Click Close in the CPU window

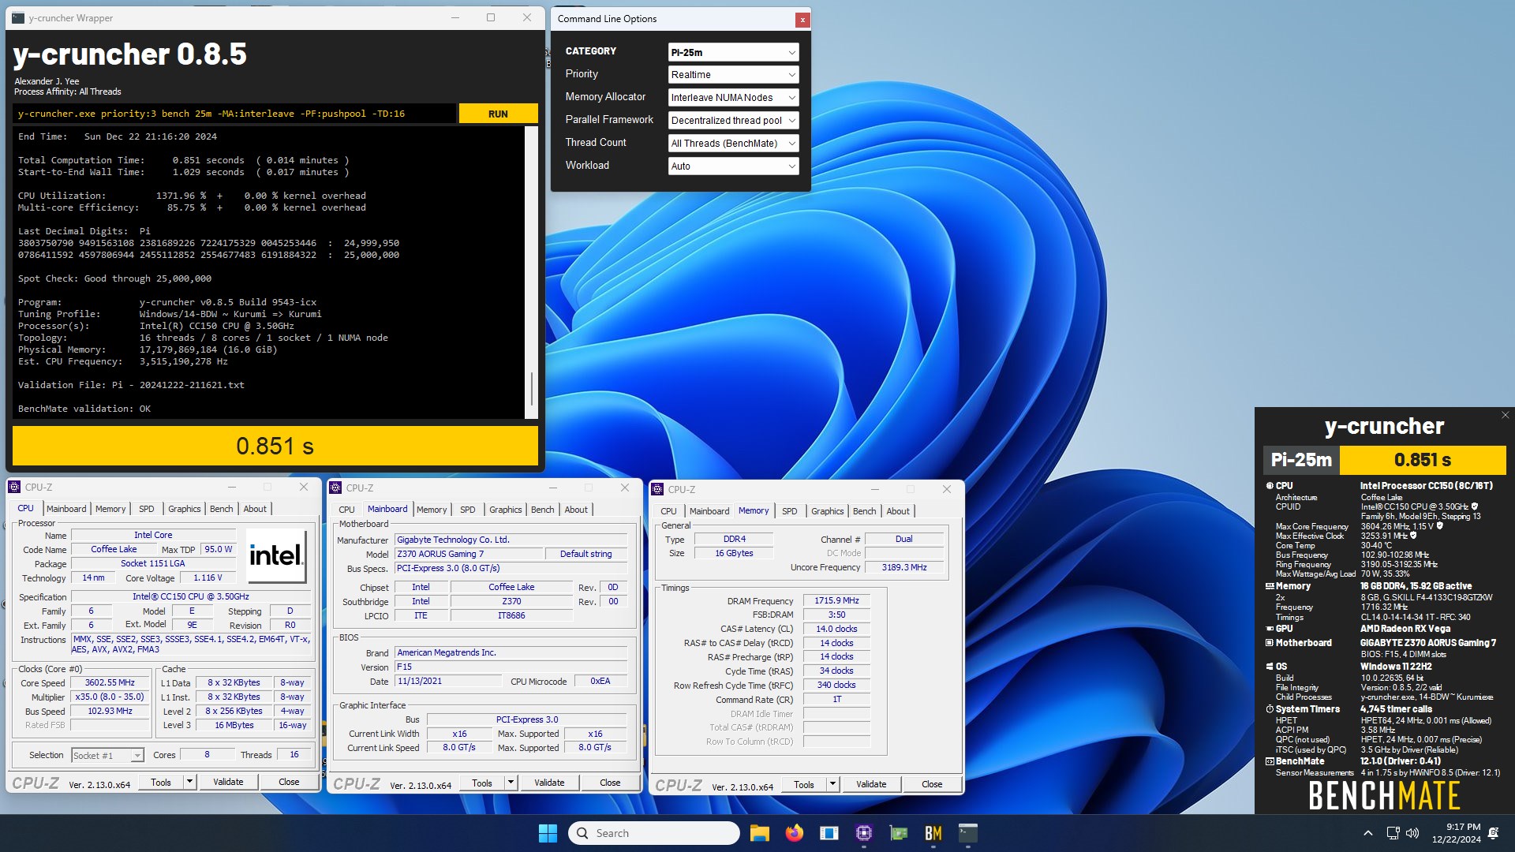pos(289,782)
